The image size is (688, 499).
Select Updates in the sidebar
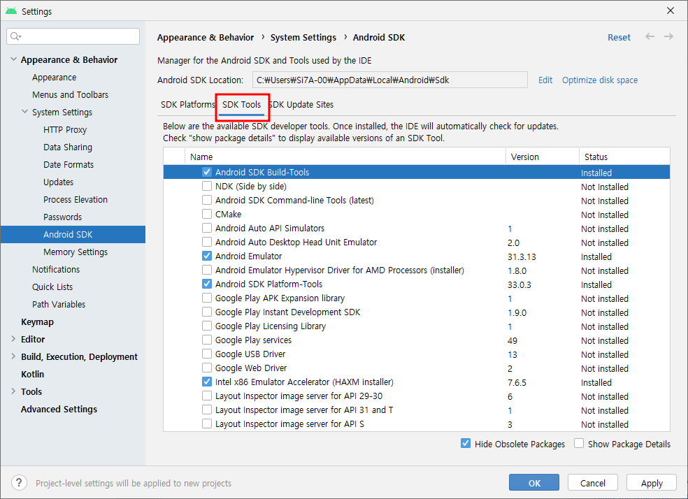pyautogui.click(x=58, y=182)
